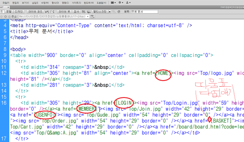
Task: Click the <body> tag on line 8
Action: pyautogui.click(x=18, y=49)
